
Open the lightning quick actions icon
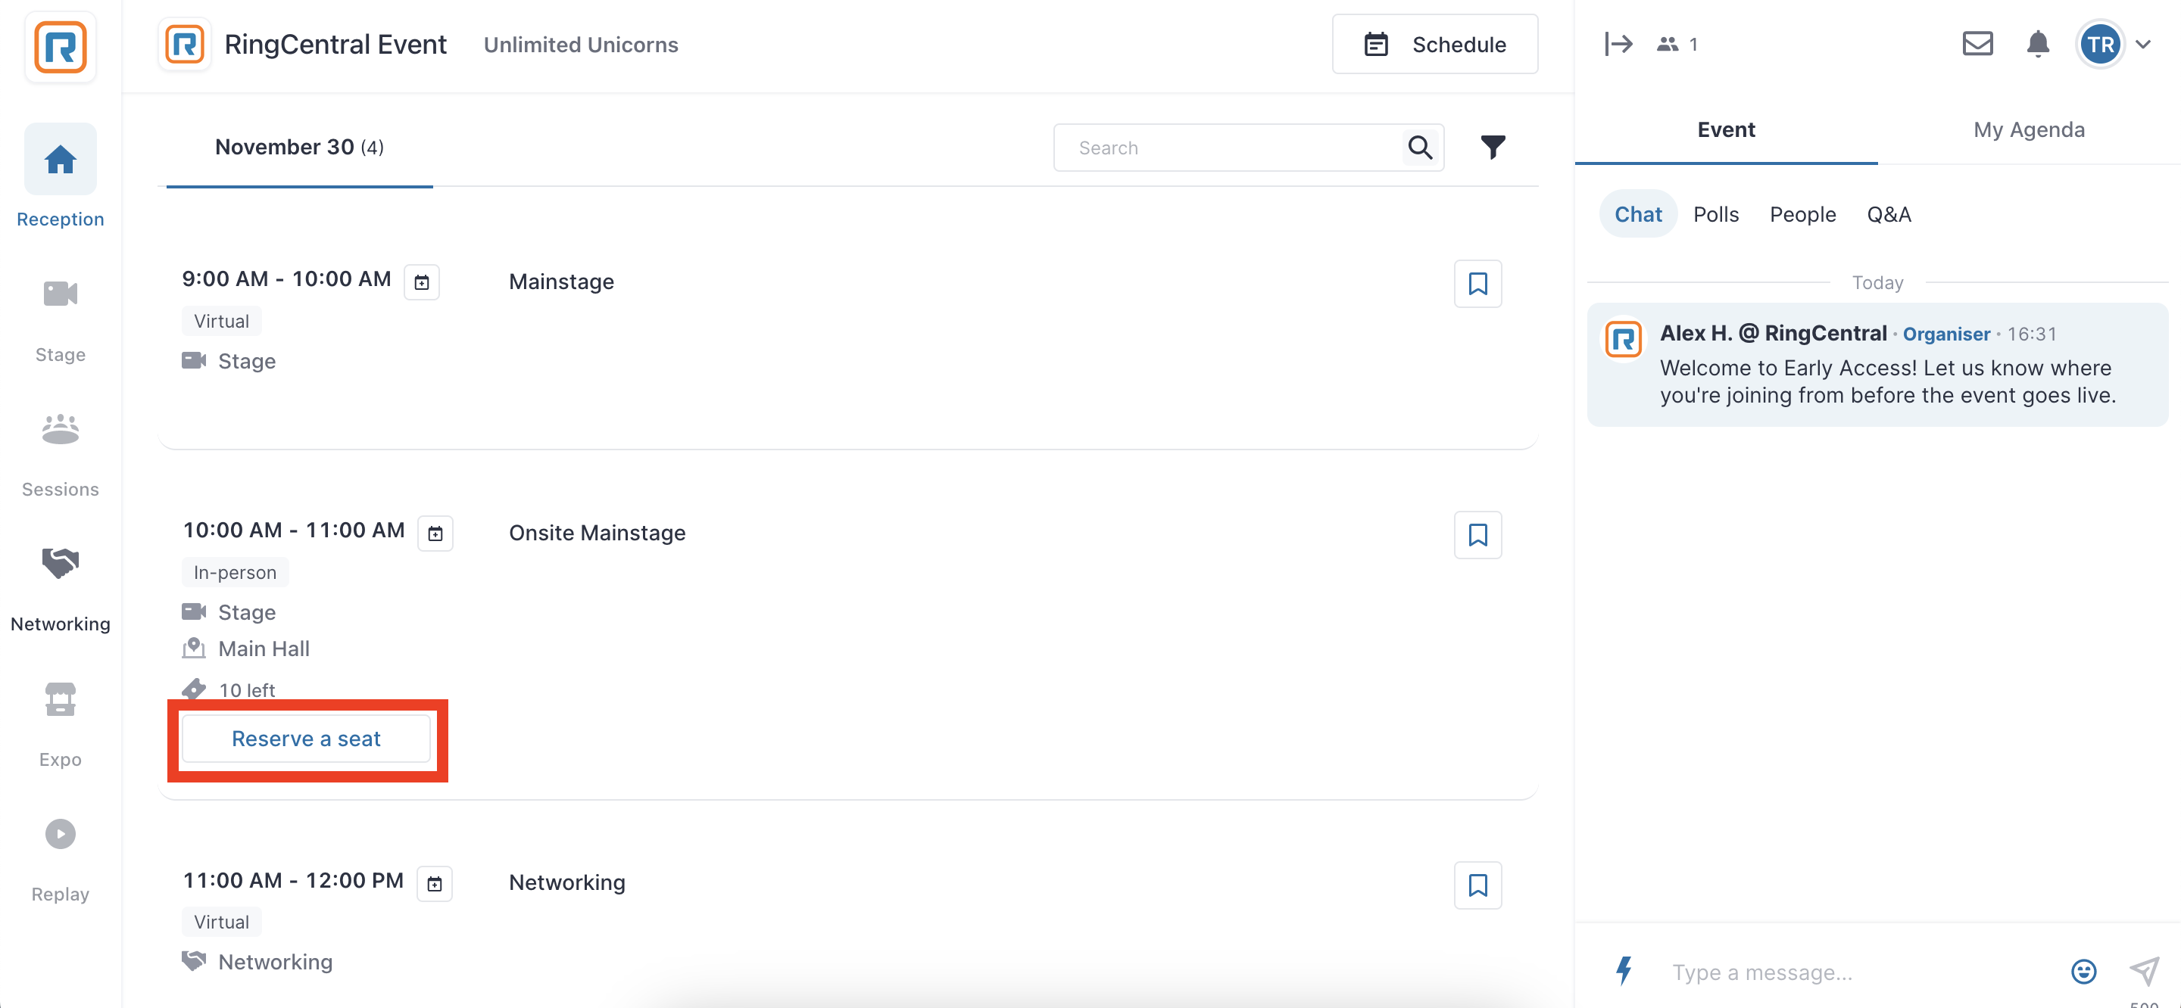pos(1623,970)
